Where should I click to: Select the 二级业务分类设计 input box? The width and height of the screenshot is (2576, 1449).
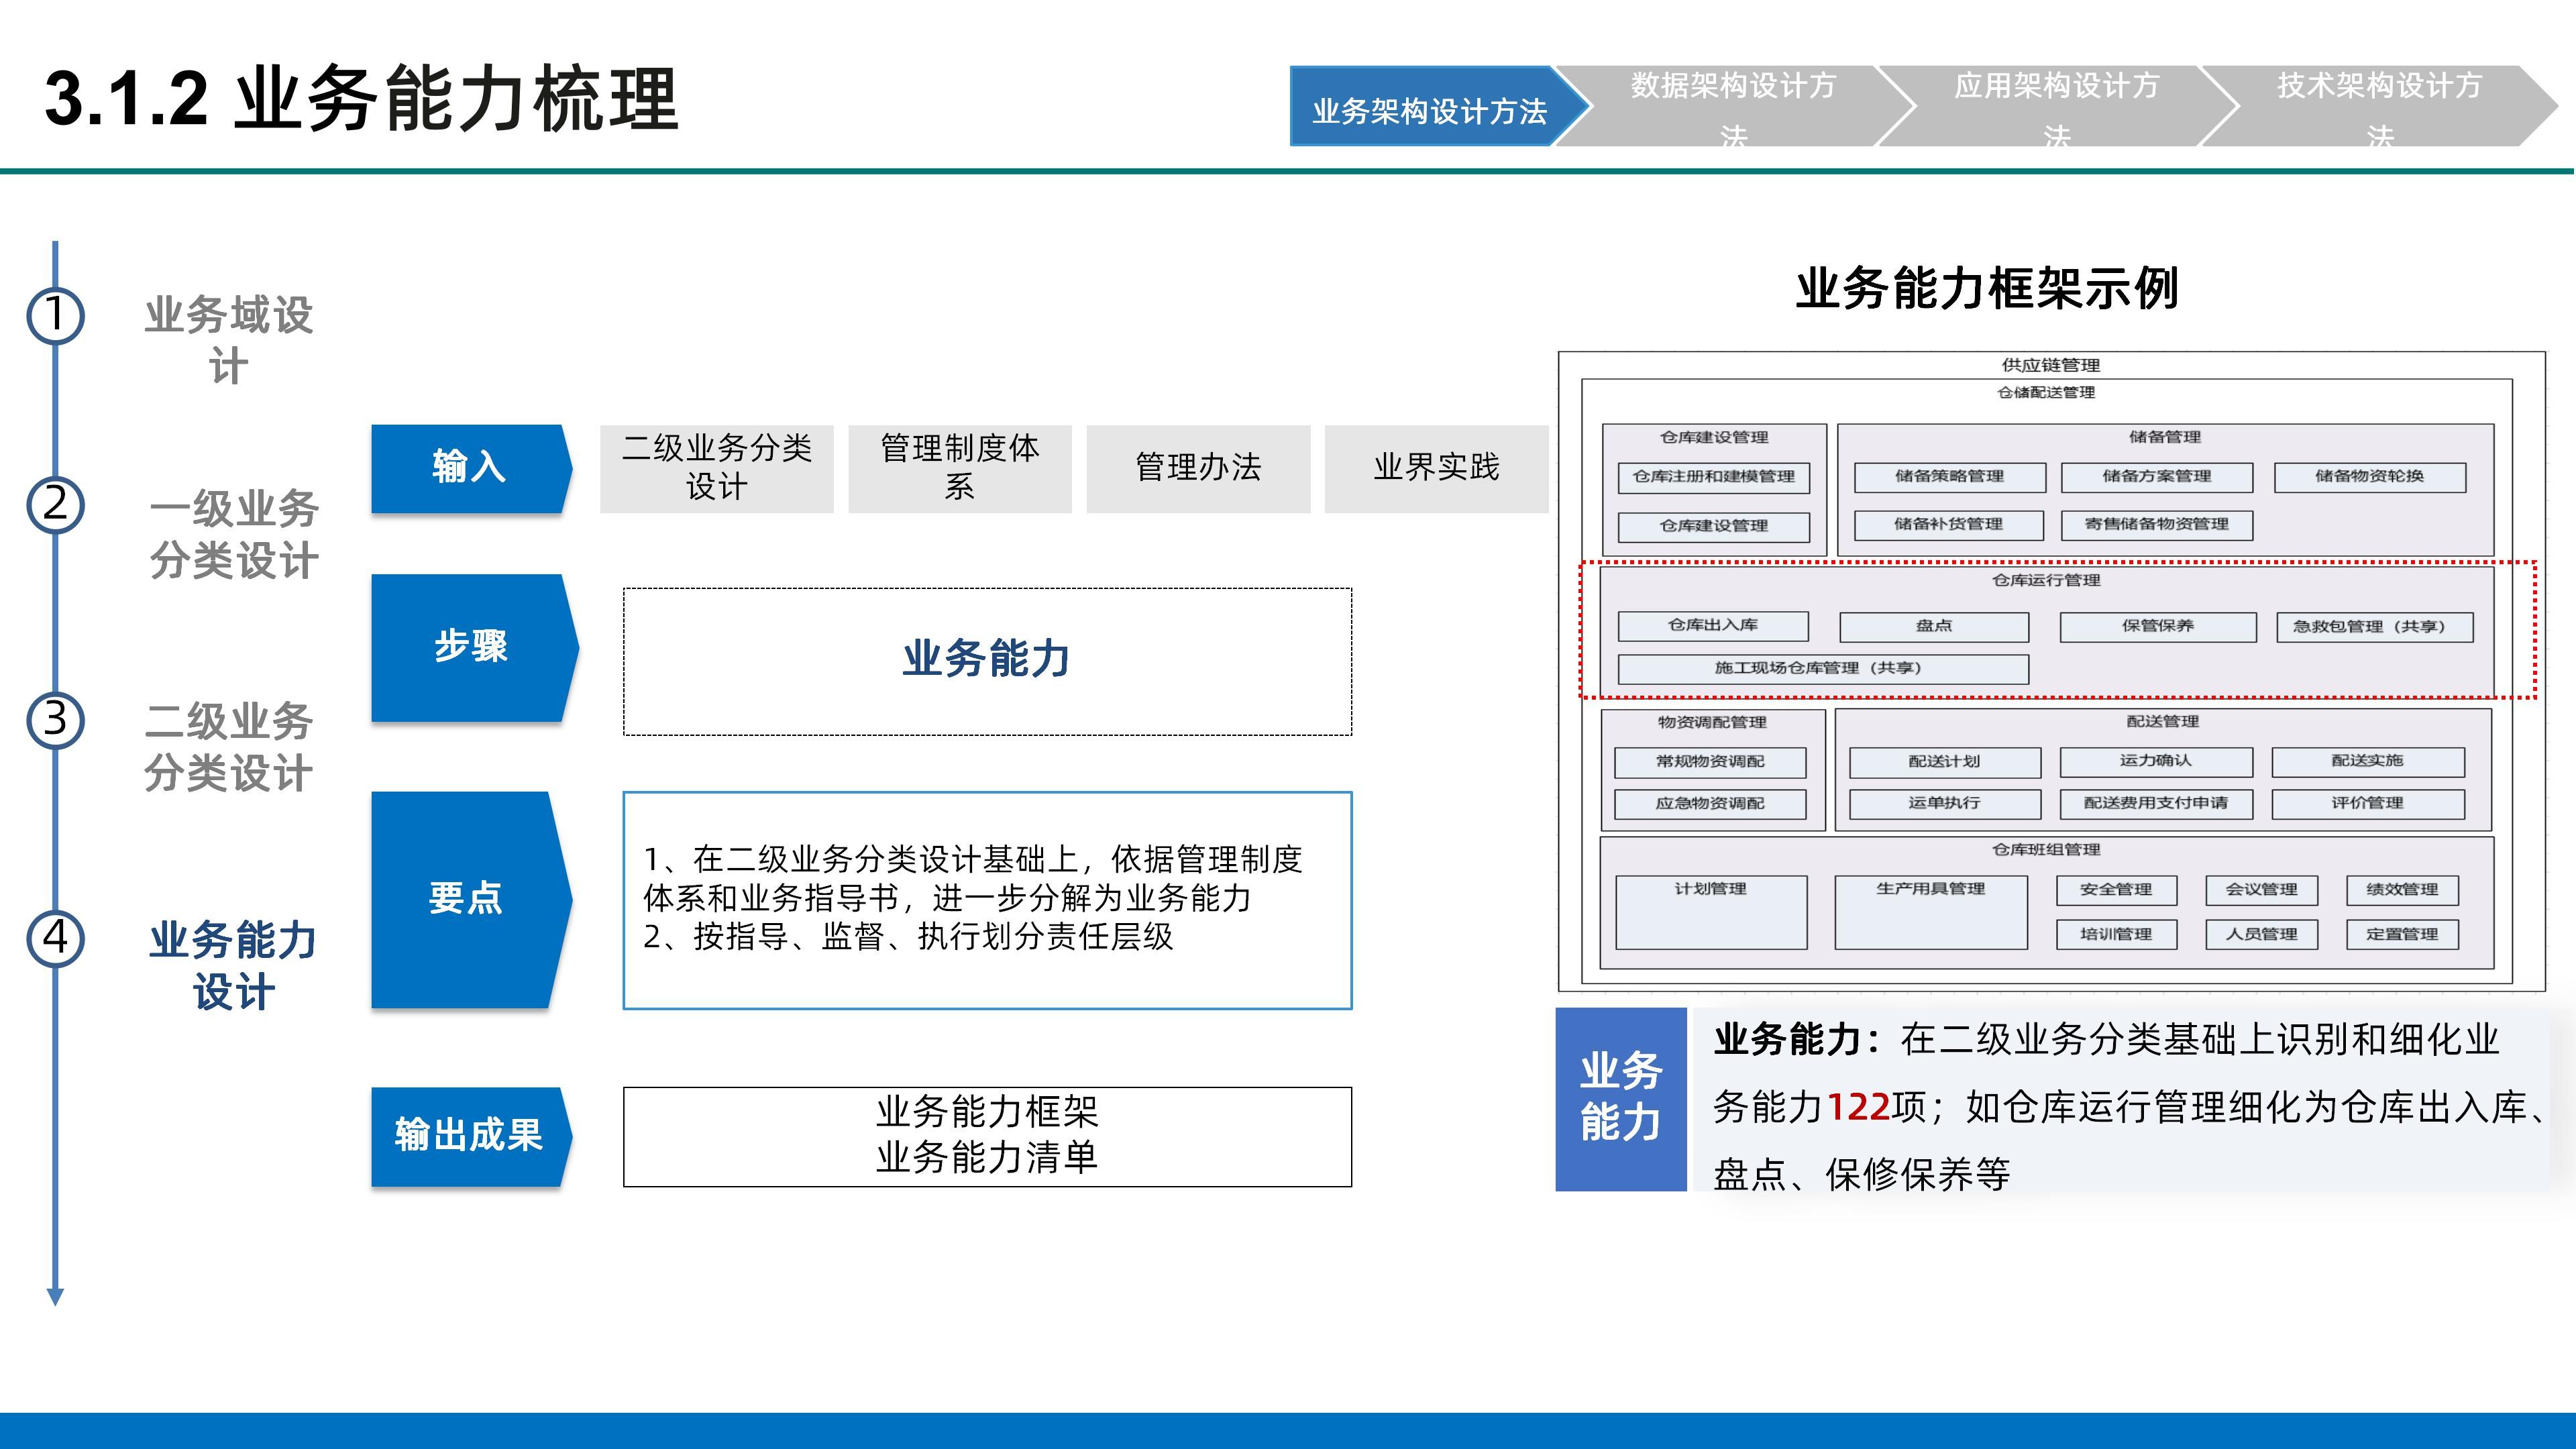point(717,469)
